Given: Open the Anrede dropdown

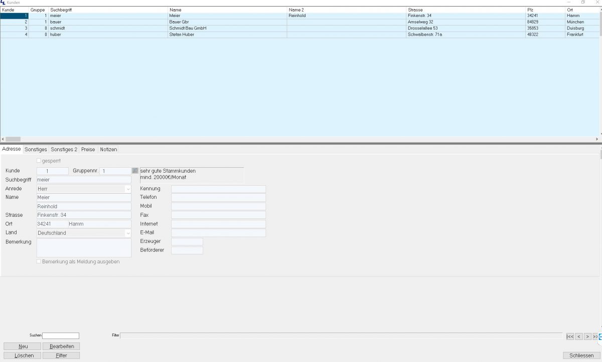Looking at the screenshot, I should 127,189.
